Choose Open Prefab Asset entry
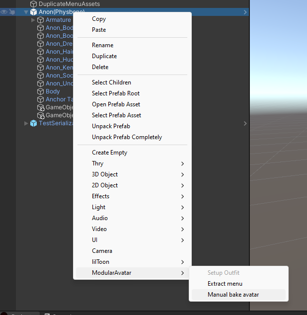This screenshot has height=315, width=307. point(132,104)
